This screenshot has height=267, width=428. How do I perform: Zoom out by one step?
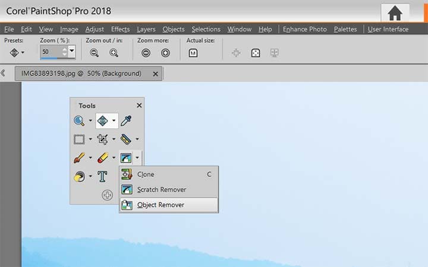click(95, 53)
